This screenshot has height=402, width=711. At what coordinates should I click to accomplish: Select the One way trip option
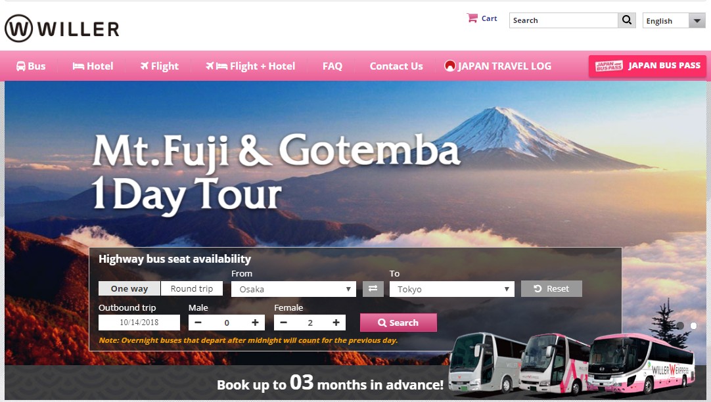(x=129, y=288)
